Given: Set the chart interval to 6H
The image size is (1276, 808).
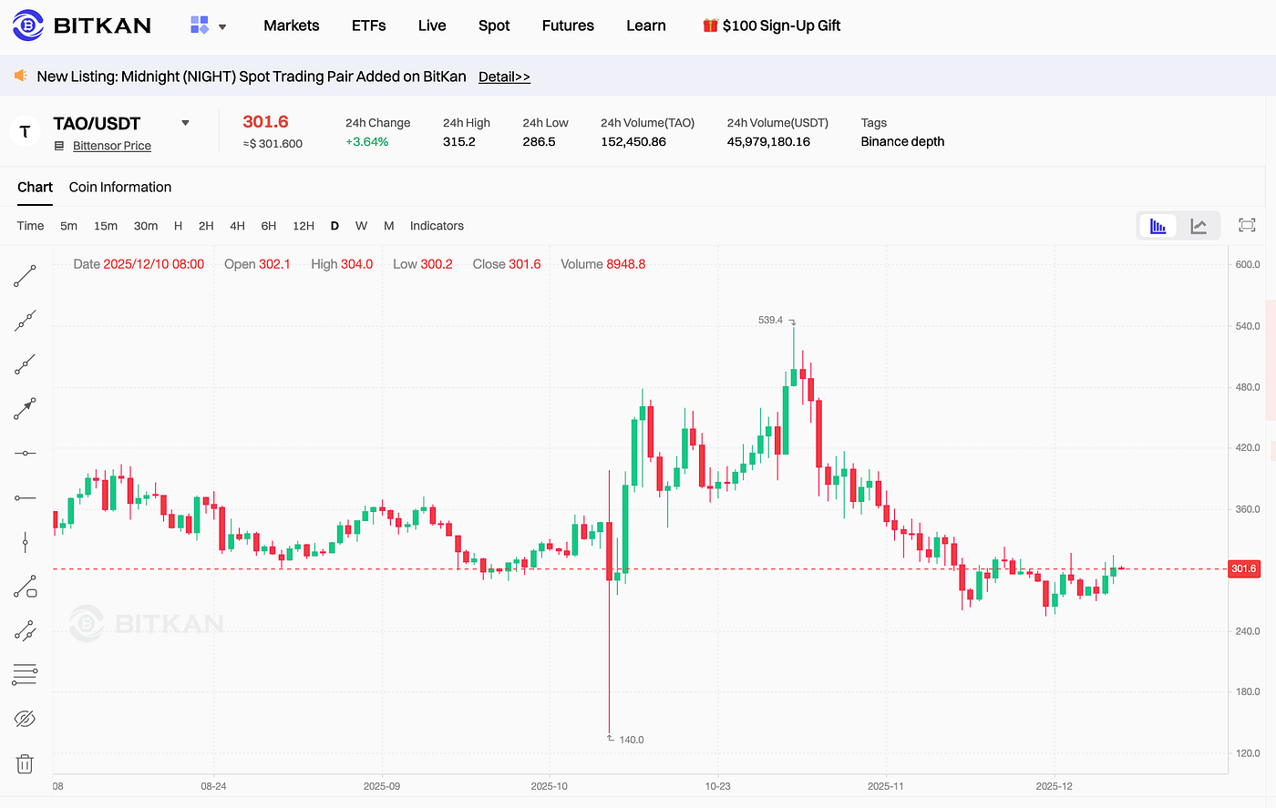Looking at the screenshot, I should pyautogui.click(x=268, y=226).
